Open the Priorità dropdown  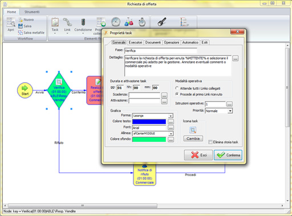(x=230, y=111)
